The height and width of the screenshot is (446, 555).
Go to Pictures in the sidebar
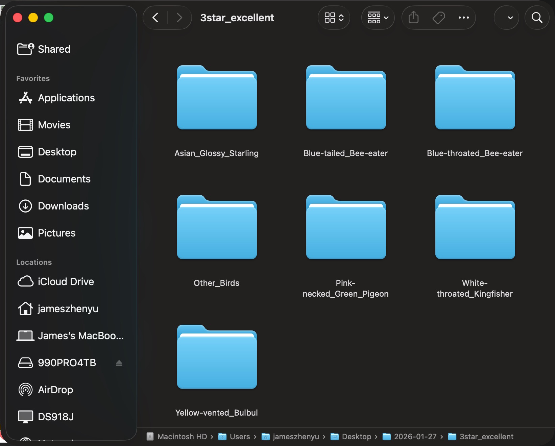point(56,233)
